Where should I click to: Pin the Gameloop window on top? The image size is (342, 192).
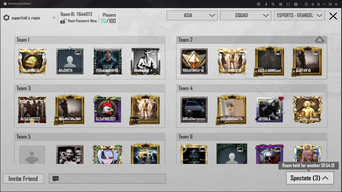tap(312, 4)
